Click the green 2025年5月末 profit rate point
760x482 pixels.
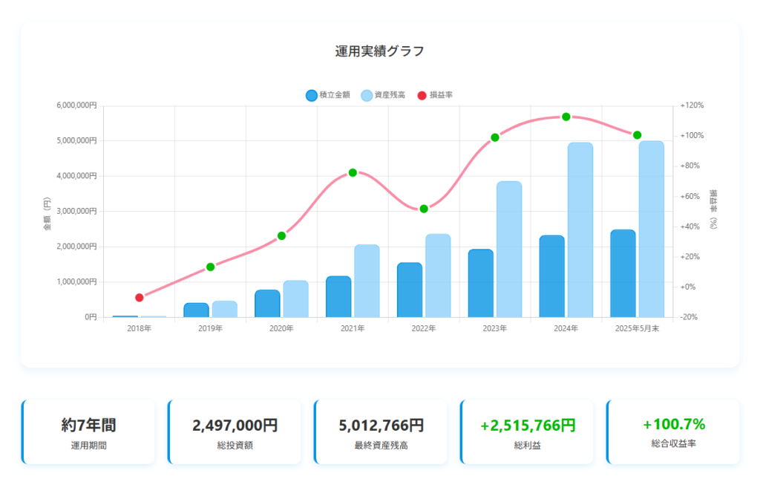[x=638, y=135]
